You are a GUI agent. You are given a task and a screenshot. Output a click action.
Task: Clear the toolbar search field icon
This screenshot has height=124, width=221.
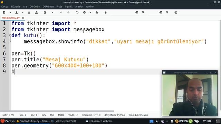click(x=137, y=12)
